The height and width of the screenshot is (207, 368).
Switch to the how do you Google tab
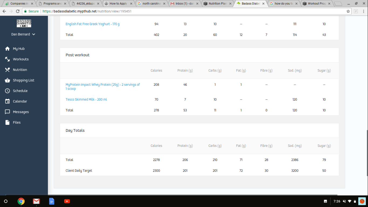coord(283,4)
